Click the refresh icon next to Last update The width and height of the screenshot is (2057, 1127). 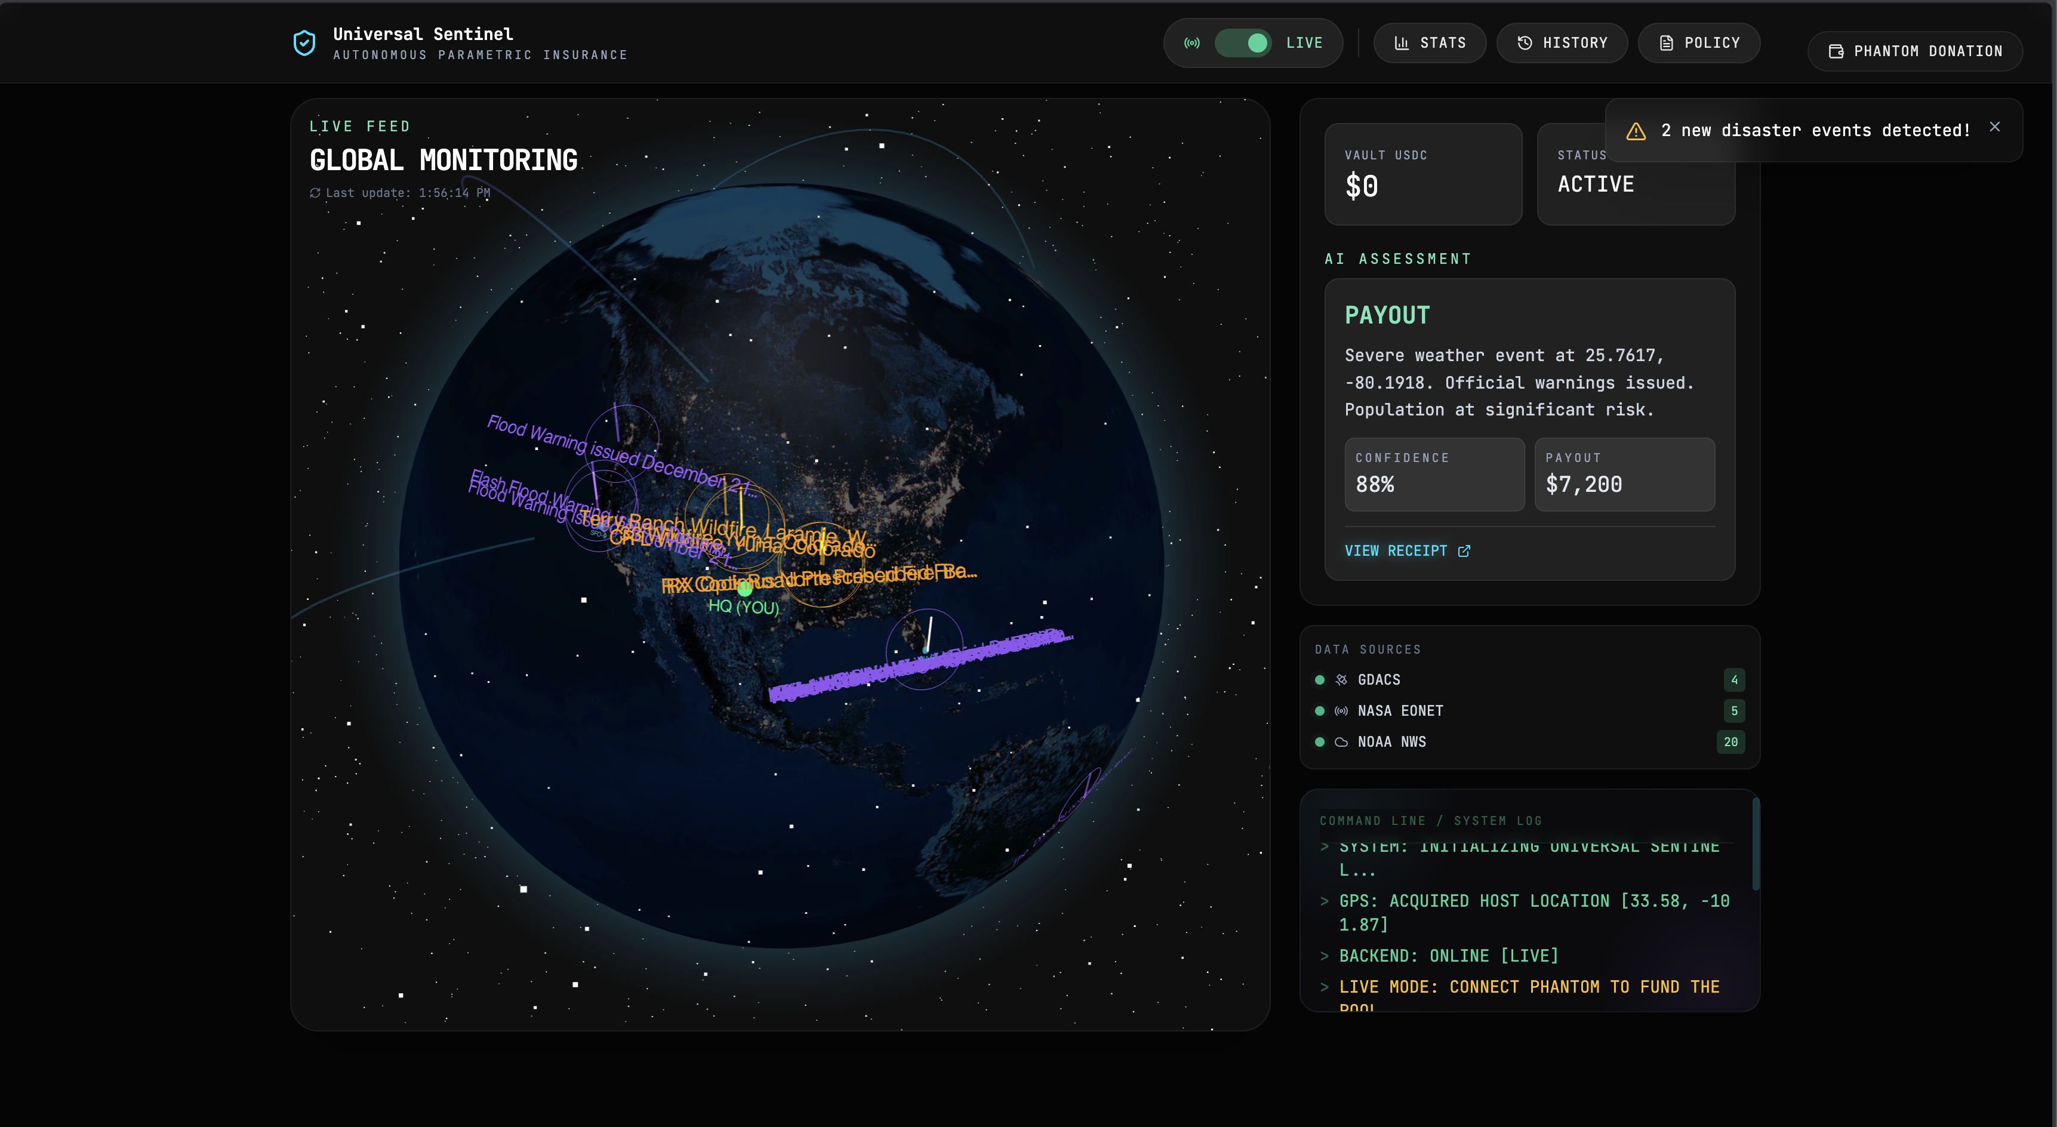pyautogui.click(x=315, y=193)
